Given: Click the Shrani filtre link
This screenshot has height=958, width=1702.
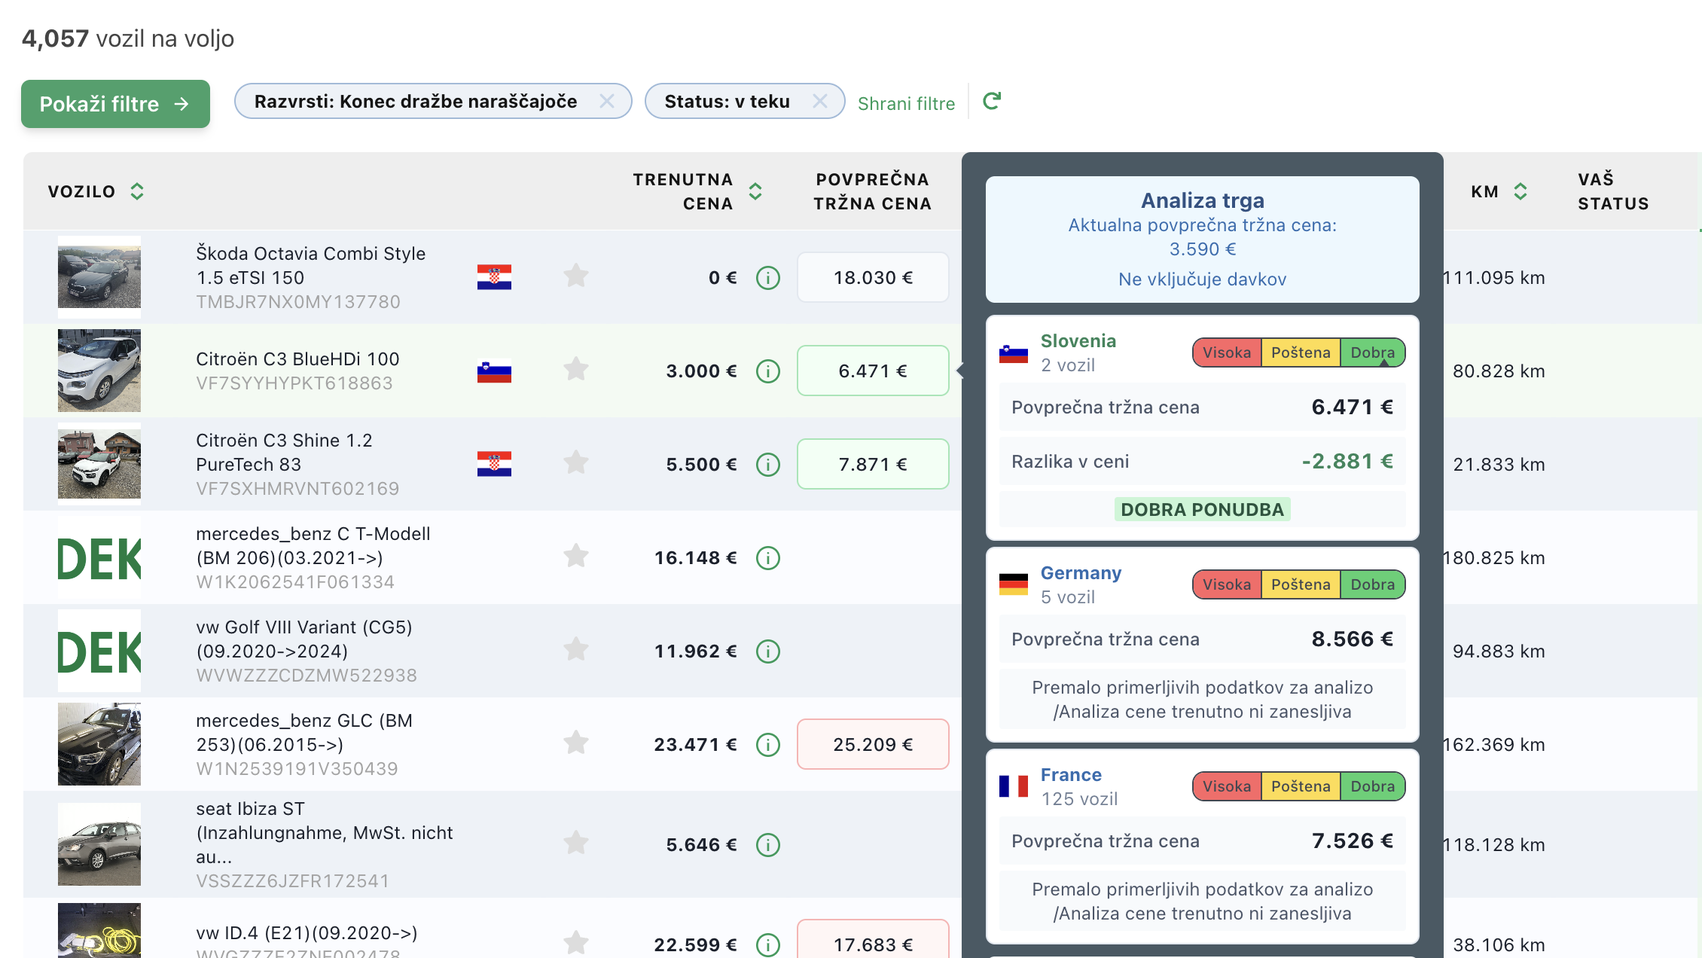Looking at the screenshot, I should (906, 103).
